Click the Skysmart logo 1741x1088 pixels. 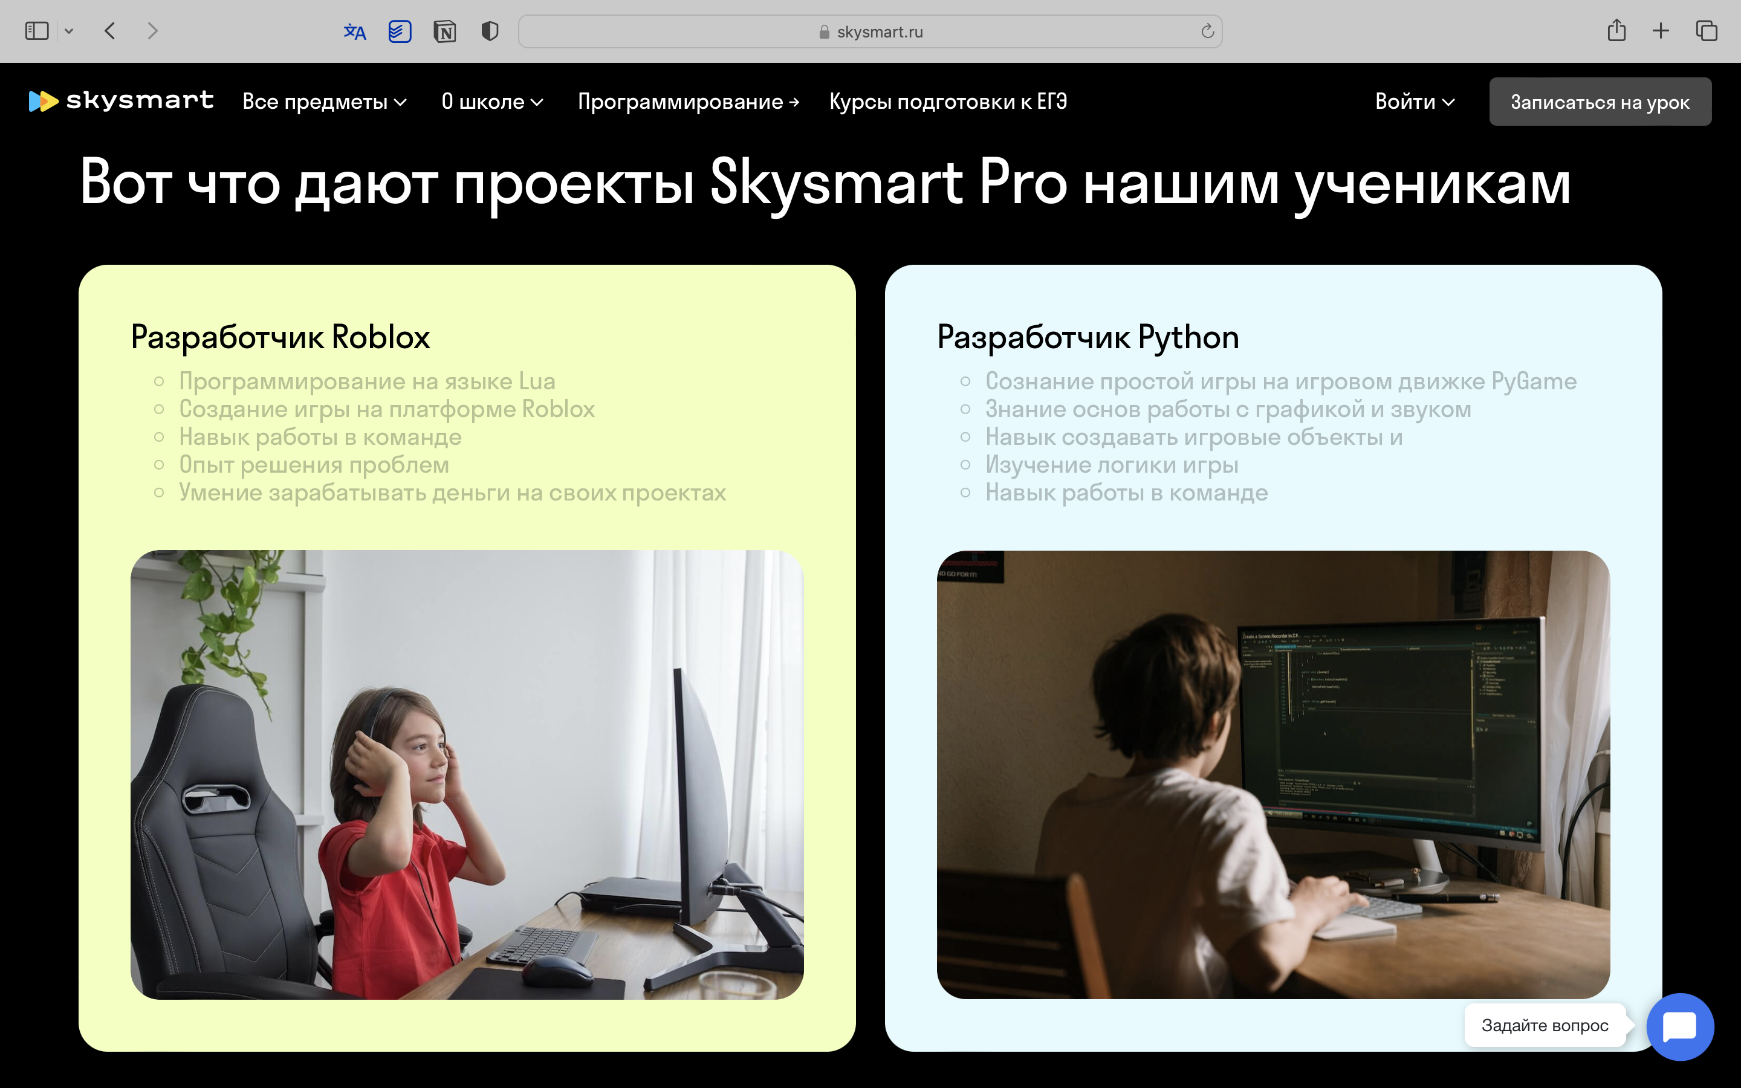tap(121, 101)
